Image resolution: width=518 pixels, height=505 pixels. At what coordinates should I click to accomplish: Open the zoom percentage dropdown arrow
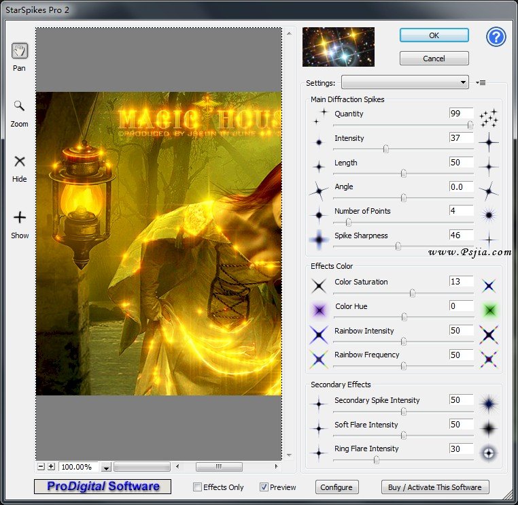[x=106, y=467]
